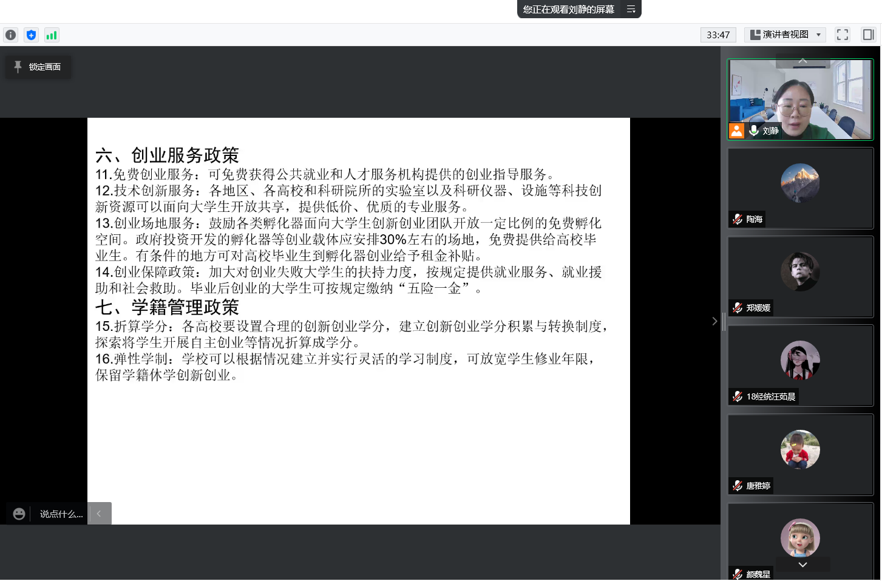Check the green network signal icon
Image resolution: width=882 pixels, height=581 pixels.
[x=52, y=35]
